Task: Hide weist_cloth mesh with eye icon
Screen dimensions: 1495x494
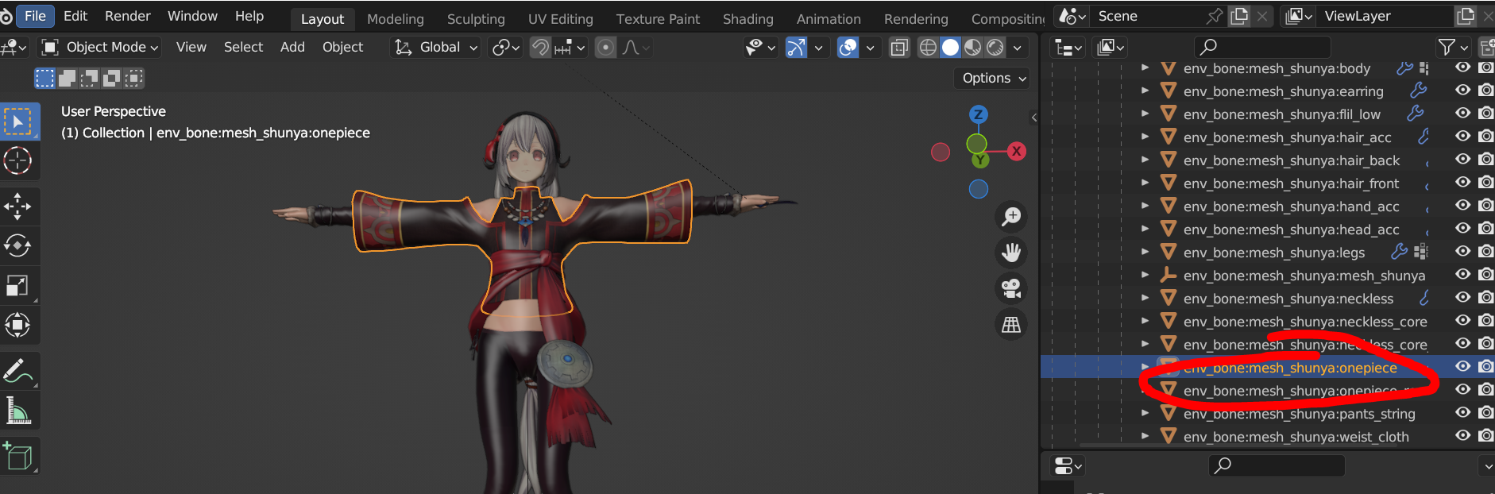Action: tap(1462, 436)
